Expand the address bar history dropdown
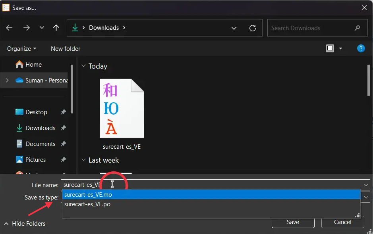The image size is (373, 234). click(234, 28)
